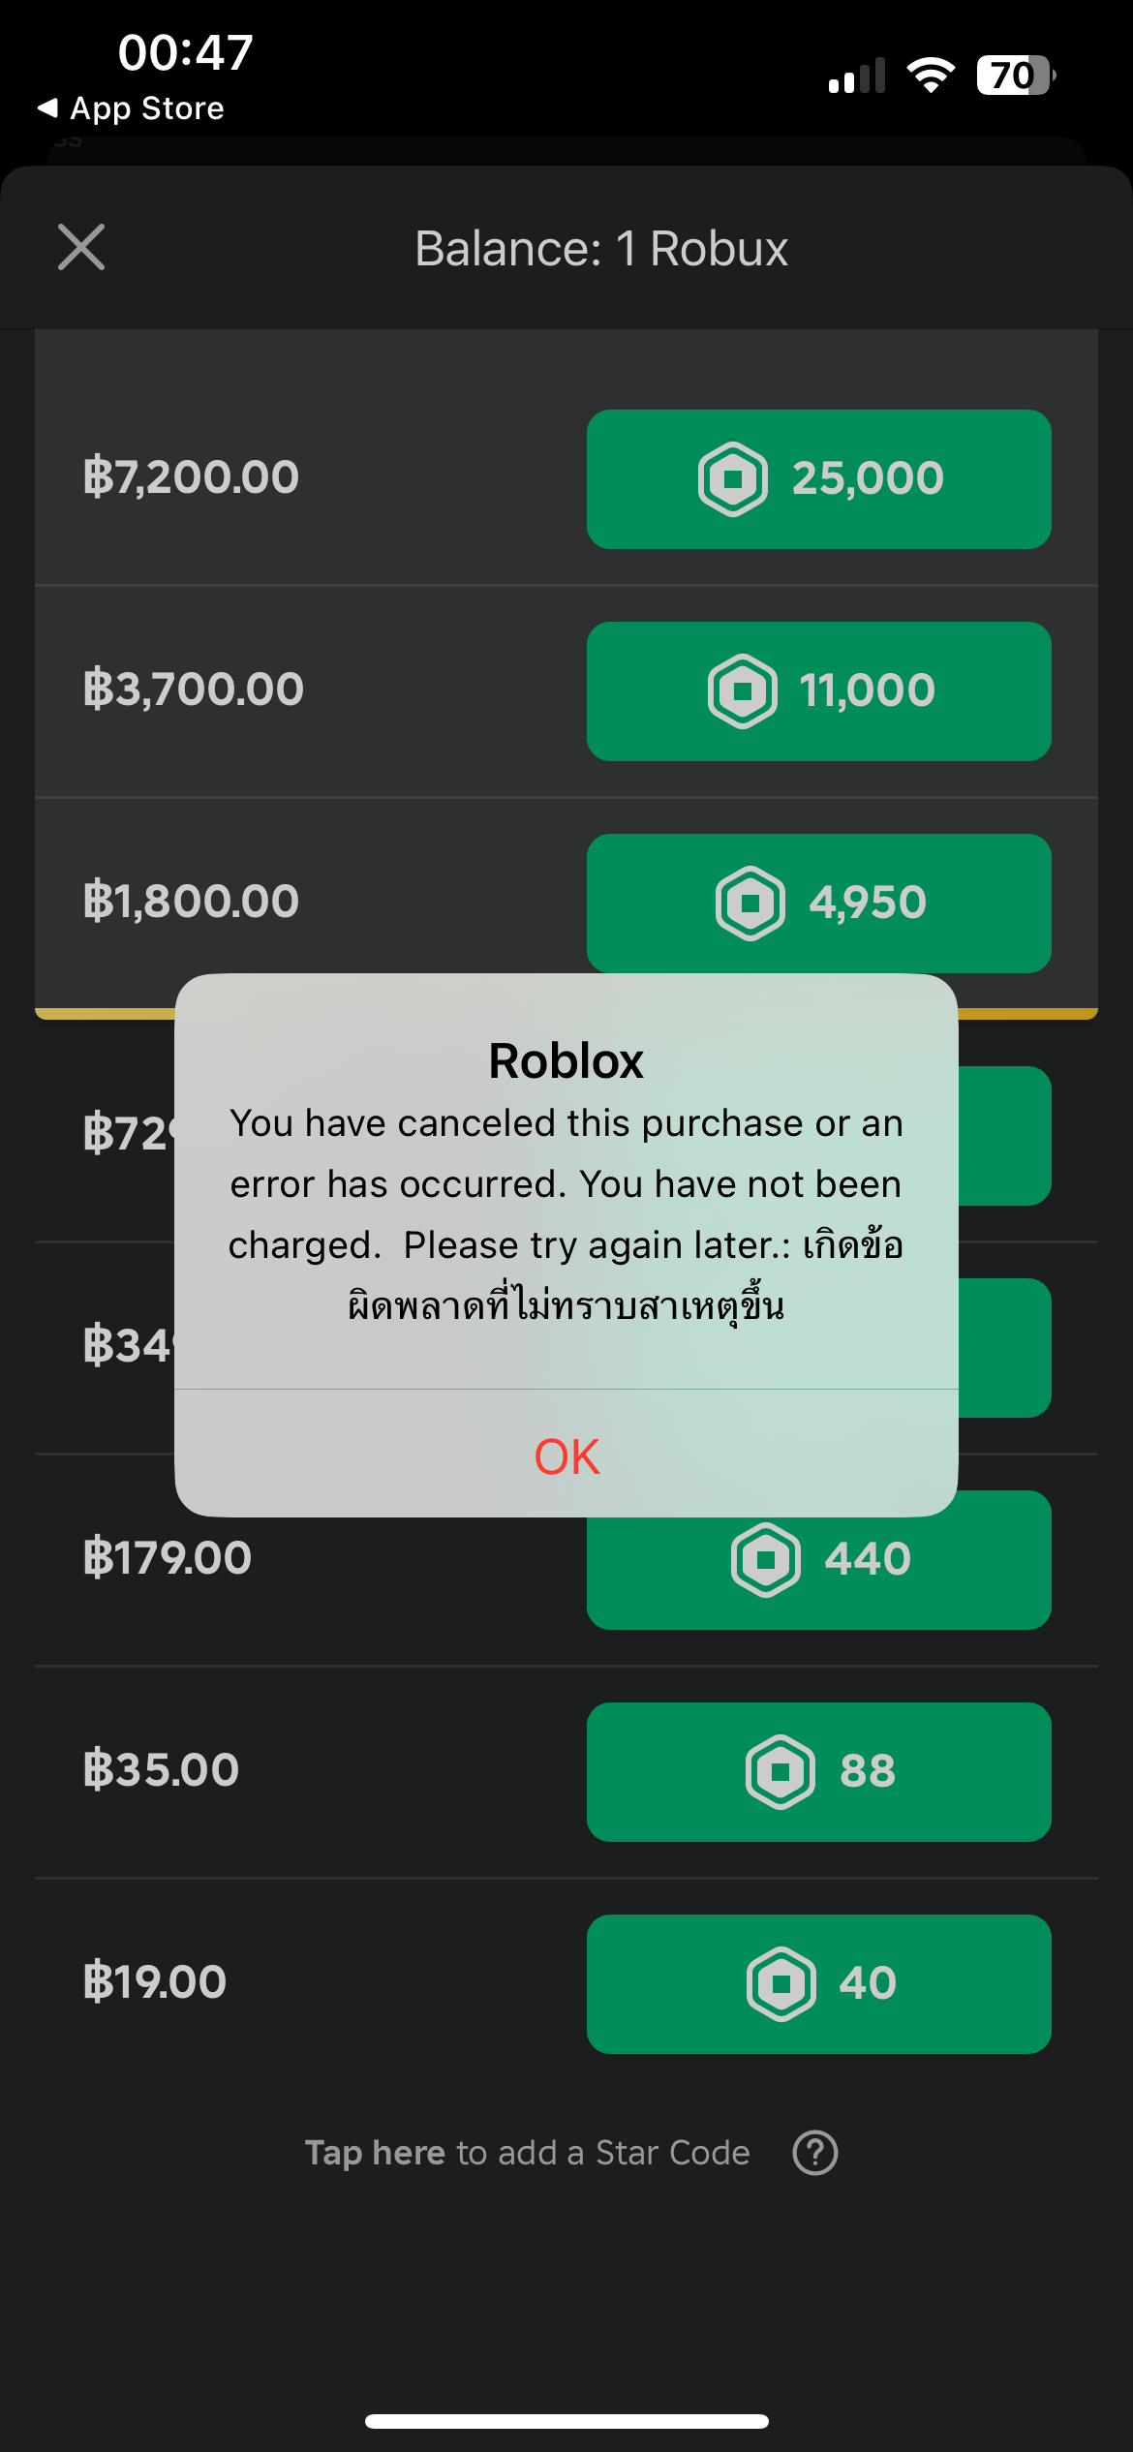This screenshot has height=2452, width=1133.
Task: Tap the 4,950 Robux purchase button
Action: (818, 903)
